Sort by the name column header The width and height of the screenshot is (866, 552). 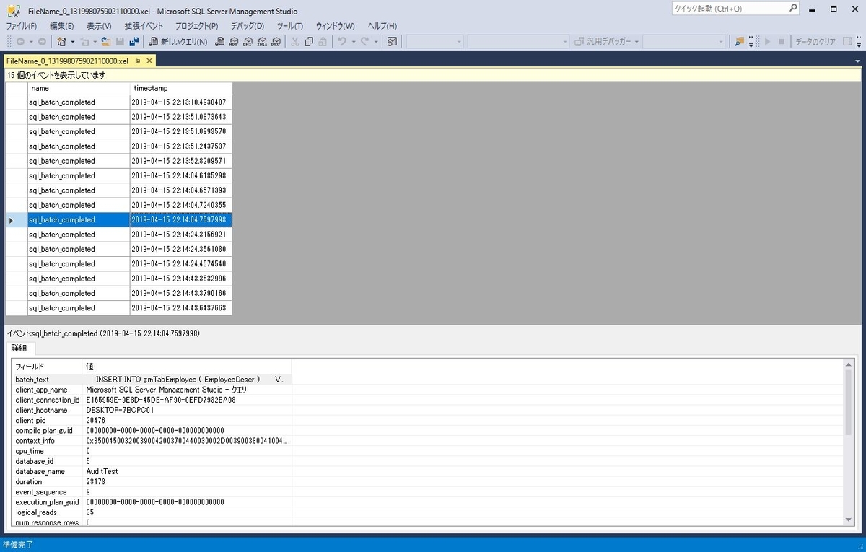click(x=79, y=88)
